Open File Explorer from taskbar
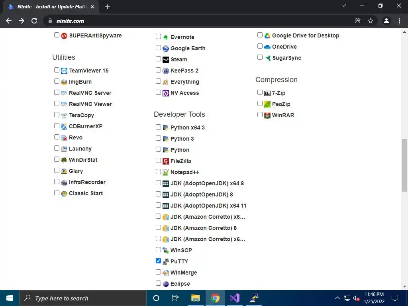The height and width of the screenshot is (306, 408). 195,298
